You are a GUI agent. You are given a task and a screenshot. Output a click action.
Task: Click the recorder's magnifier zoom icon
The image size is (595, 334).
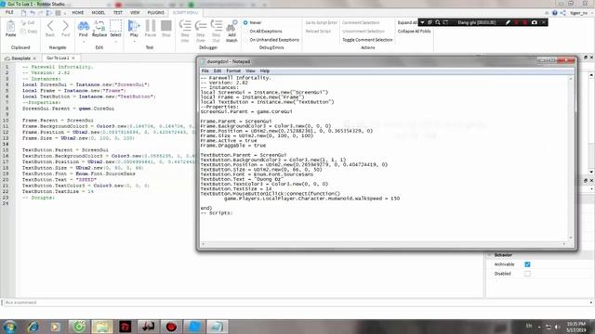(x=438, y=22)
